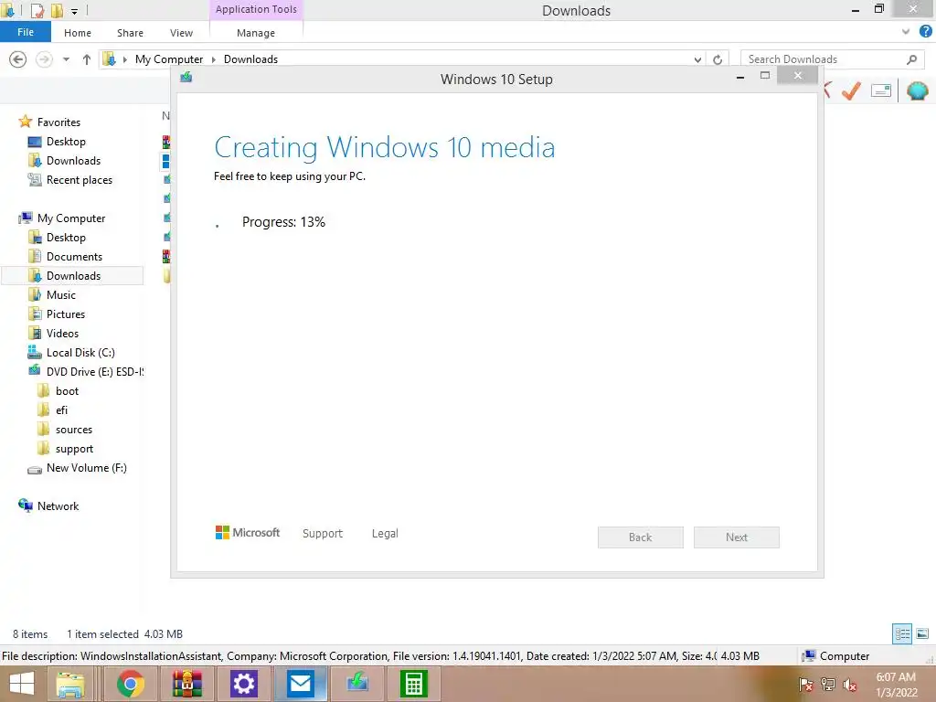Open the Customize Quick Access Toolbar arrow

75,11
